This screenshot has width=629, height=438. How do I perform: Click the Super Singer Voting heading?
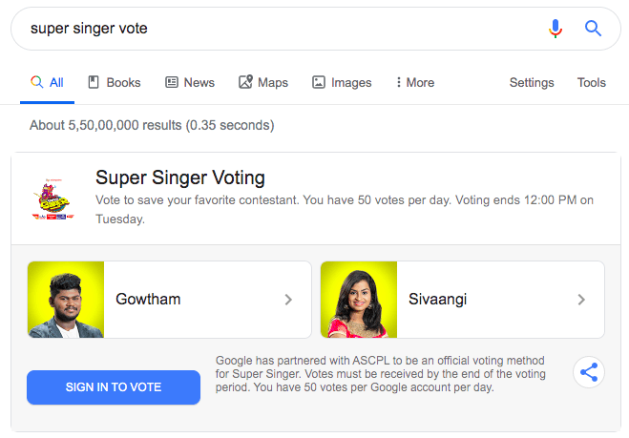(180, 177)
